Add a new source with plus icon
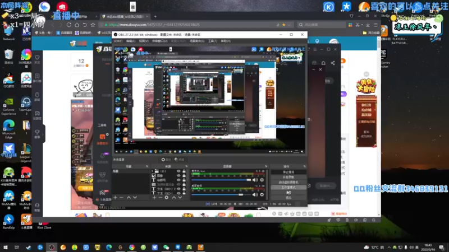Image resolution: width=449 pixels, height=252 pixels. pos(154,198)
